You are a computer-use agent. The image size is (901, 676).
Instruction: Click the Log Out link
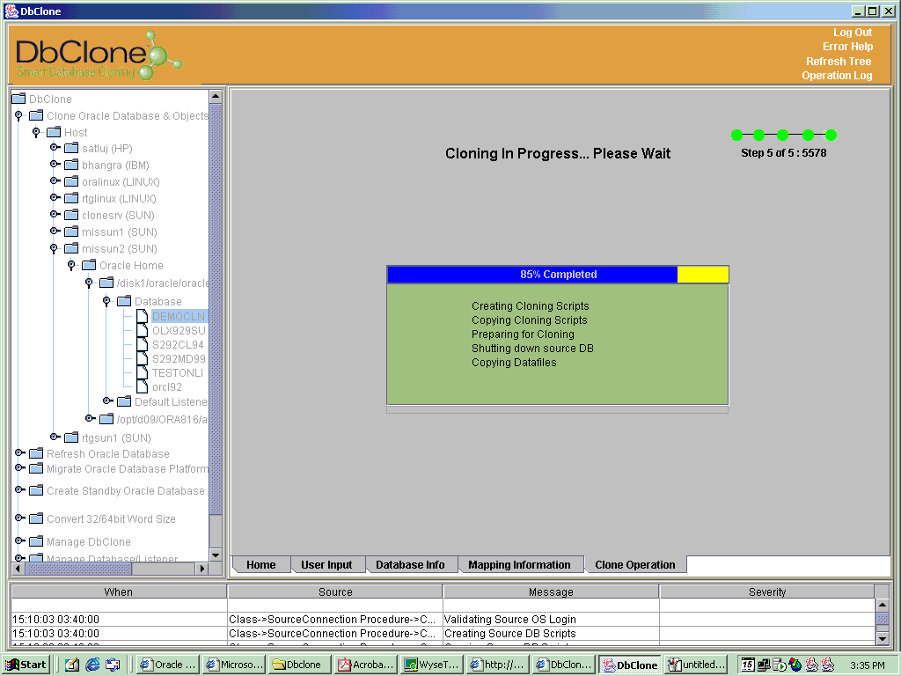point(852,33)
